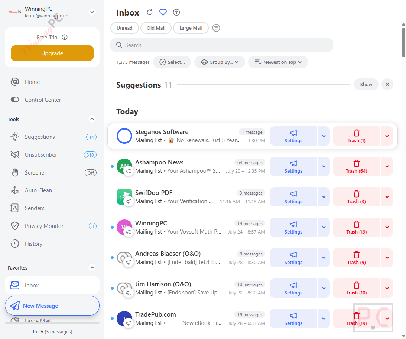This screenshot has width=406, height=339.
Task: Collapse the Favorites section
Action: click(92, 267)
